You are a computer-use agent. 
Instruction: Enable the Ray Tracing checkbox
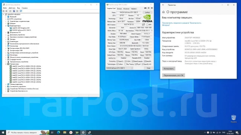pos(125,64)
